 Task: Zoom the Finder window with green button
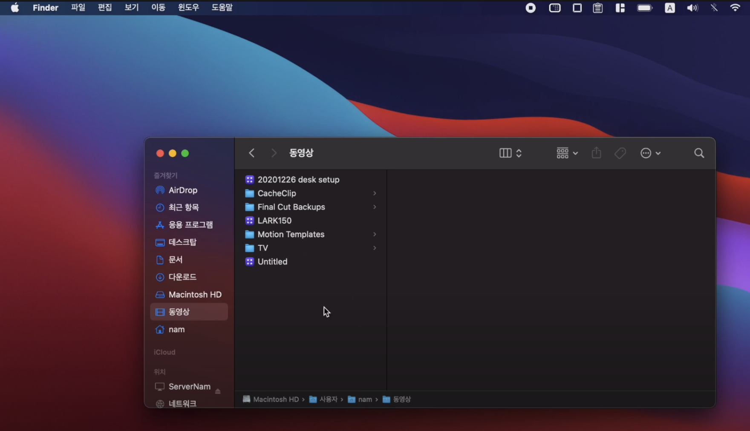point(185,153)
